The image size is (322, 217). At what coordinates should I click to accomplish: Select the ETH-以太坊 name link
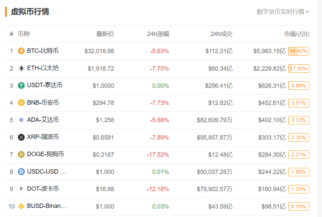(x=43, y=68)
